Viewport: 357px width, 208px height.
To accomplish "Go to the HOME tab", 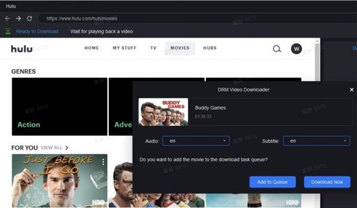I will (x=92, y=48).
